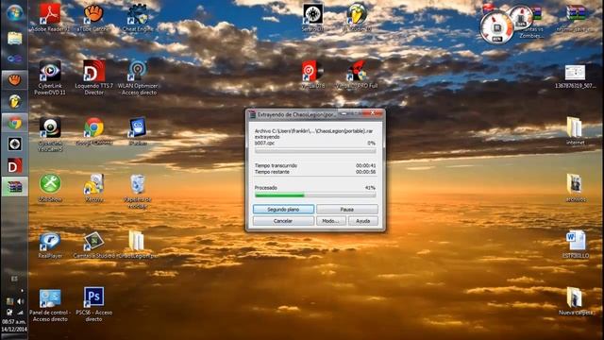This screenshot has width=604, height=340.
Task: Select the Nueva carpeta folder
Action: tap(576, 301)
